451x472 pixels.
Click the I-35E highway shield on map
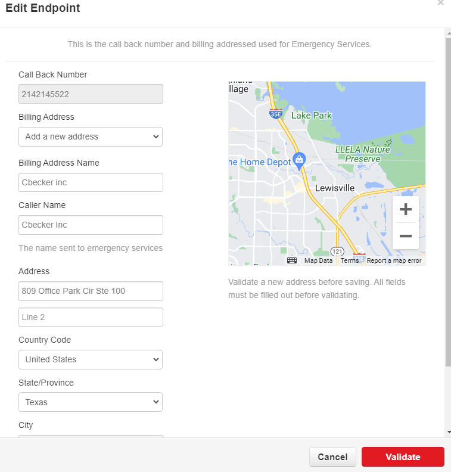[x=275, y=113]
